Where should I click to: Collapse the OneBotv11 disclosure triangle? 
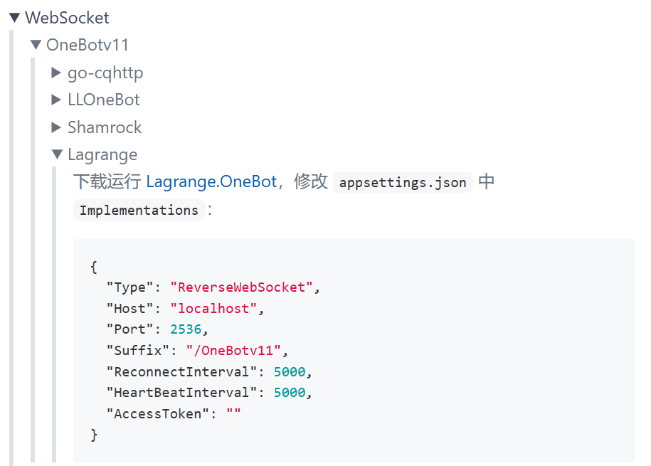pos(36,45)
